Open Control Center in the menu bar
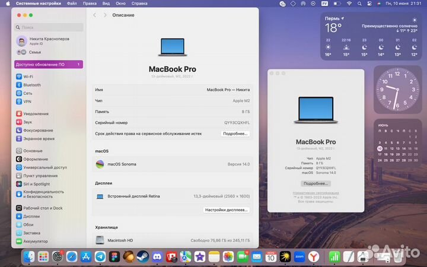 pyautogui.click(x=369, y=4)
